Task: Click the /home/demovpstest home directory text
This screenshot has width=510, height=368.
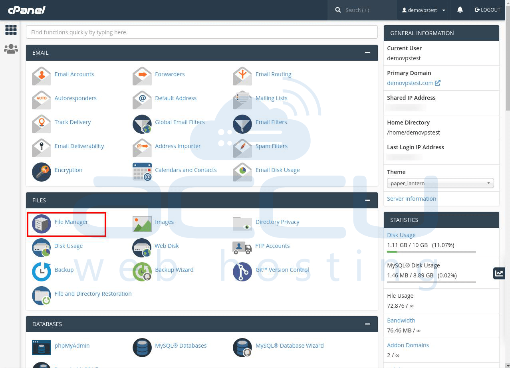Action: (x=413, y=133)
